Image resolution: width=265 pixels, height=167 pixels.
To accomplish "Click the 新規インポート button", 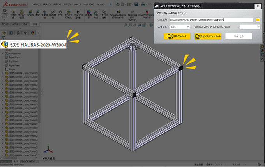I will coord(177,36).
